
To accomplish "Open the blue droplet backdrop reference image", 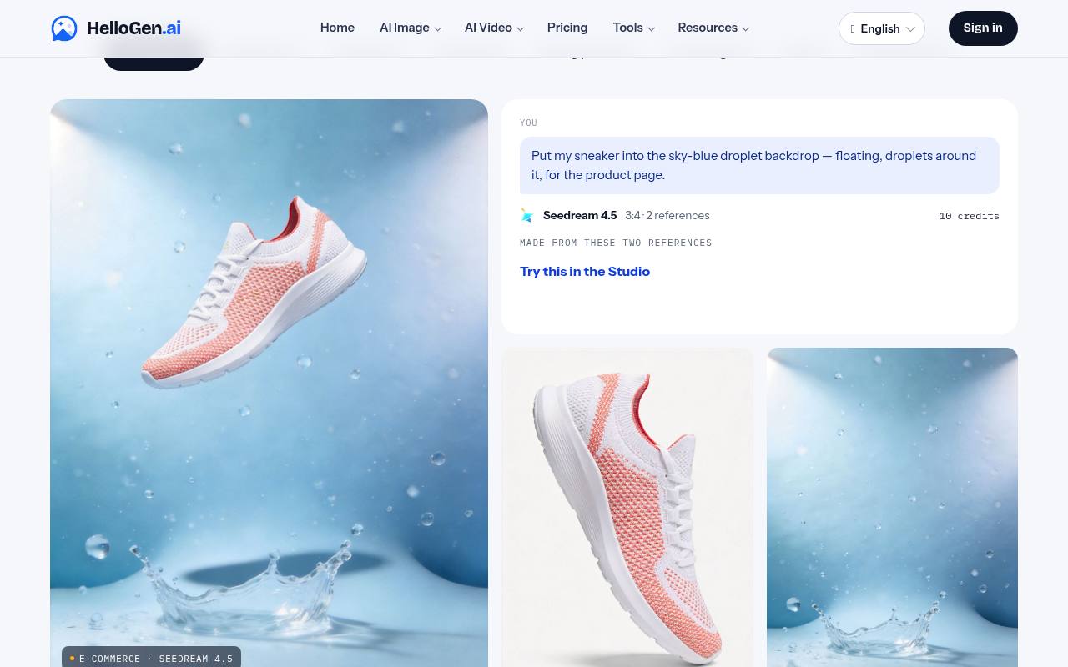I will [x=892, y=507].
